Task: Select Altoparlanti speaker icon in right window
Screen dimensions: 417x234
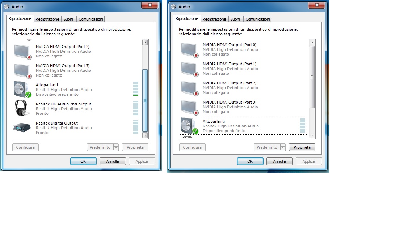Action: click(x=189, y=126)
